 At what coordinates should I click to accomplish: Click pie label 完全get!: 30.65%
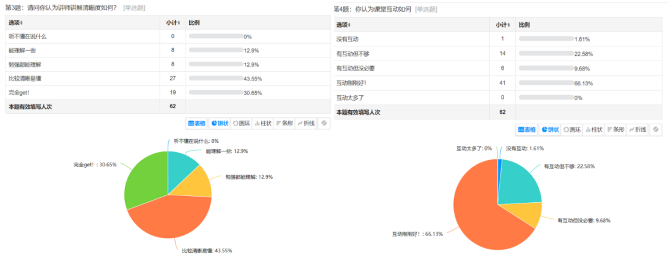tap(95, 164)
